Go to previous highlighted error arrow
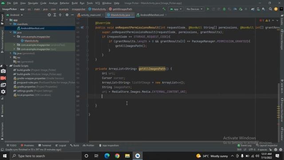 click(x=273, y=20)
